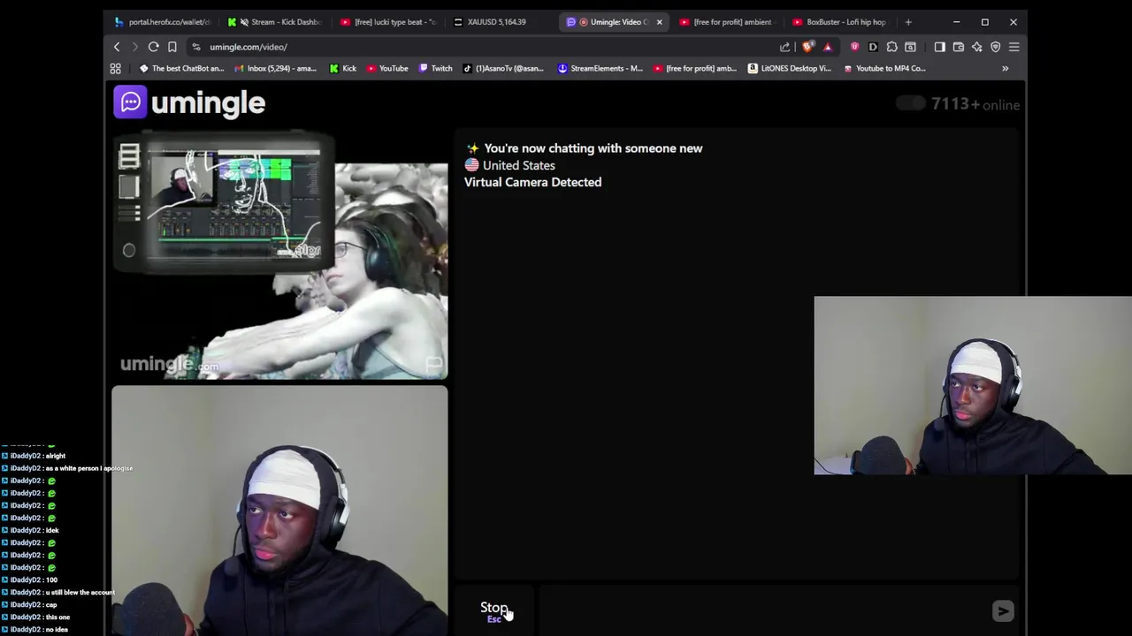Reload the Umingle page

click(x=154, y=47)
